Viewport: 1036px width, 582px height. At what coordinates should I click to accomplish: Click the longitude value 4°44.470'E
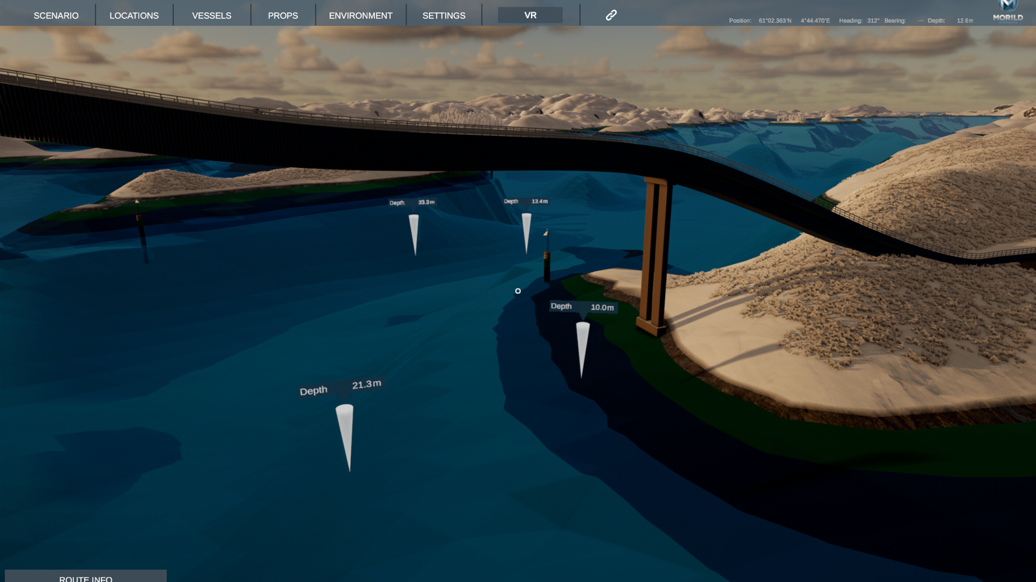(815, 21)
